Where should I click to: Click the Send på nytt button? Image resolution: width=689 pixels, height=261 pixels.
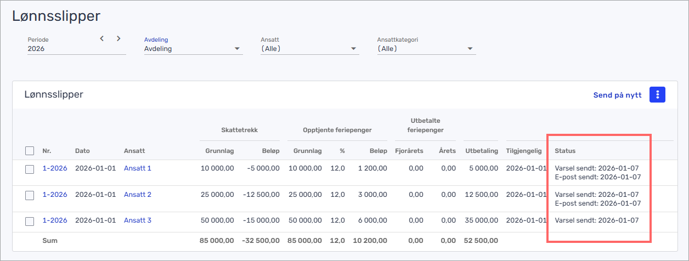pos(617,95)
